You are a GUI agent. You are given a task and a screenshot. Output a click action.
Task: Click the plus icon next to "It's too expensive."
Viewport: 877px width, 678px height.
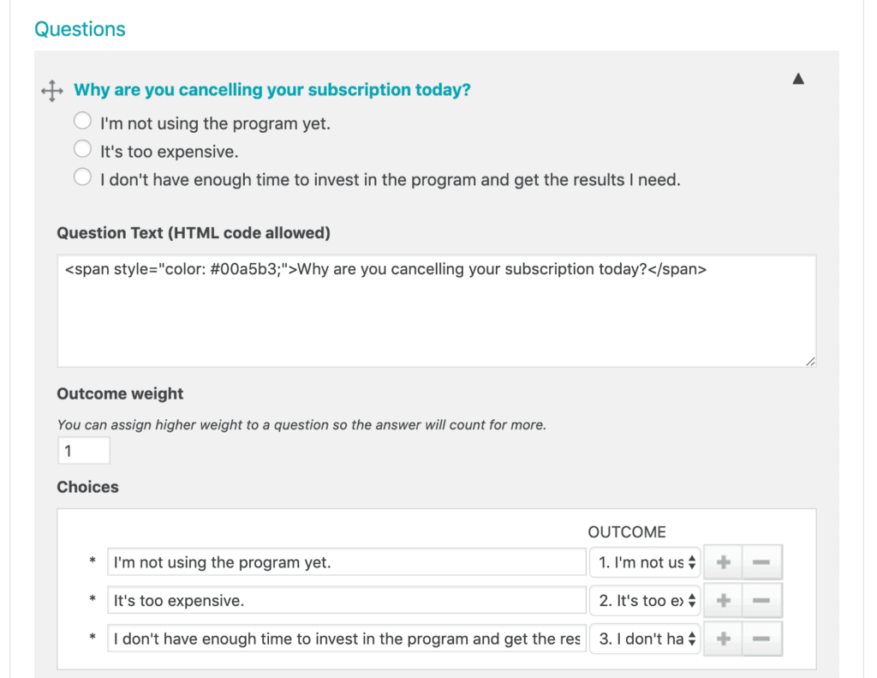(724, 600)
